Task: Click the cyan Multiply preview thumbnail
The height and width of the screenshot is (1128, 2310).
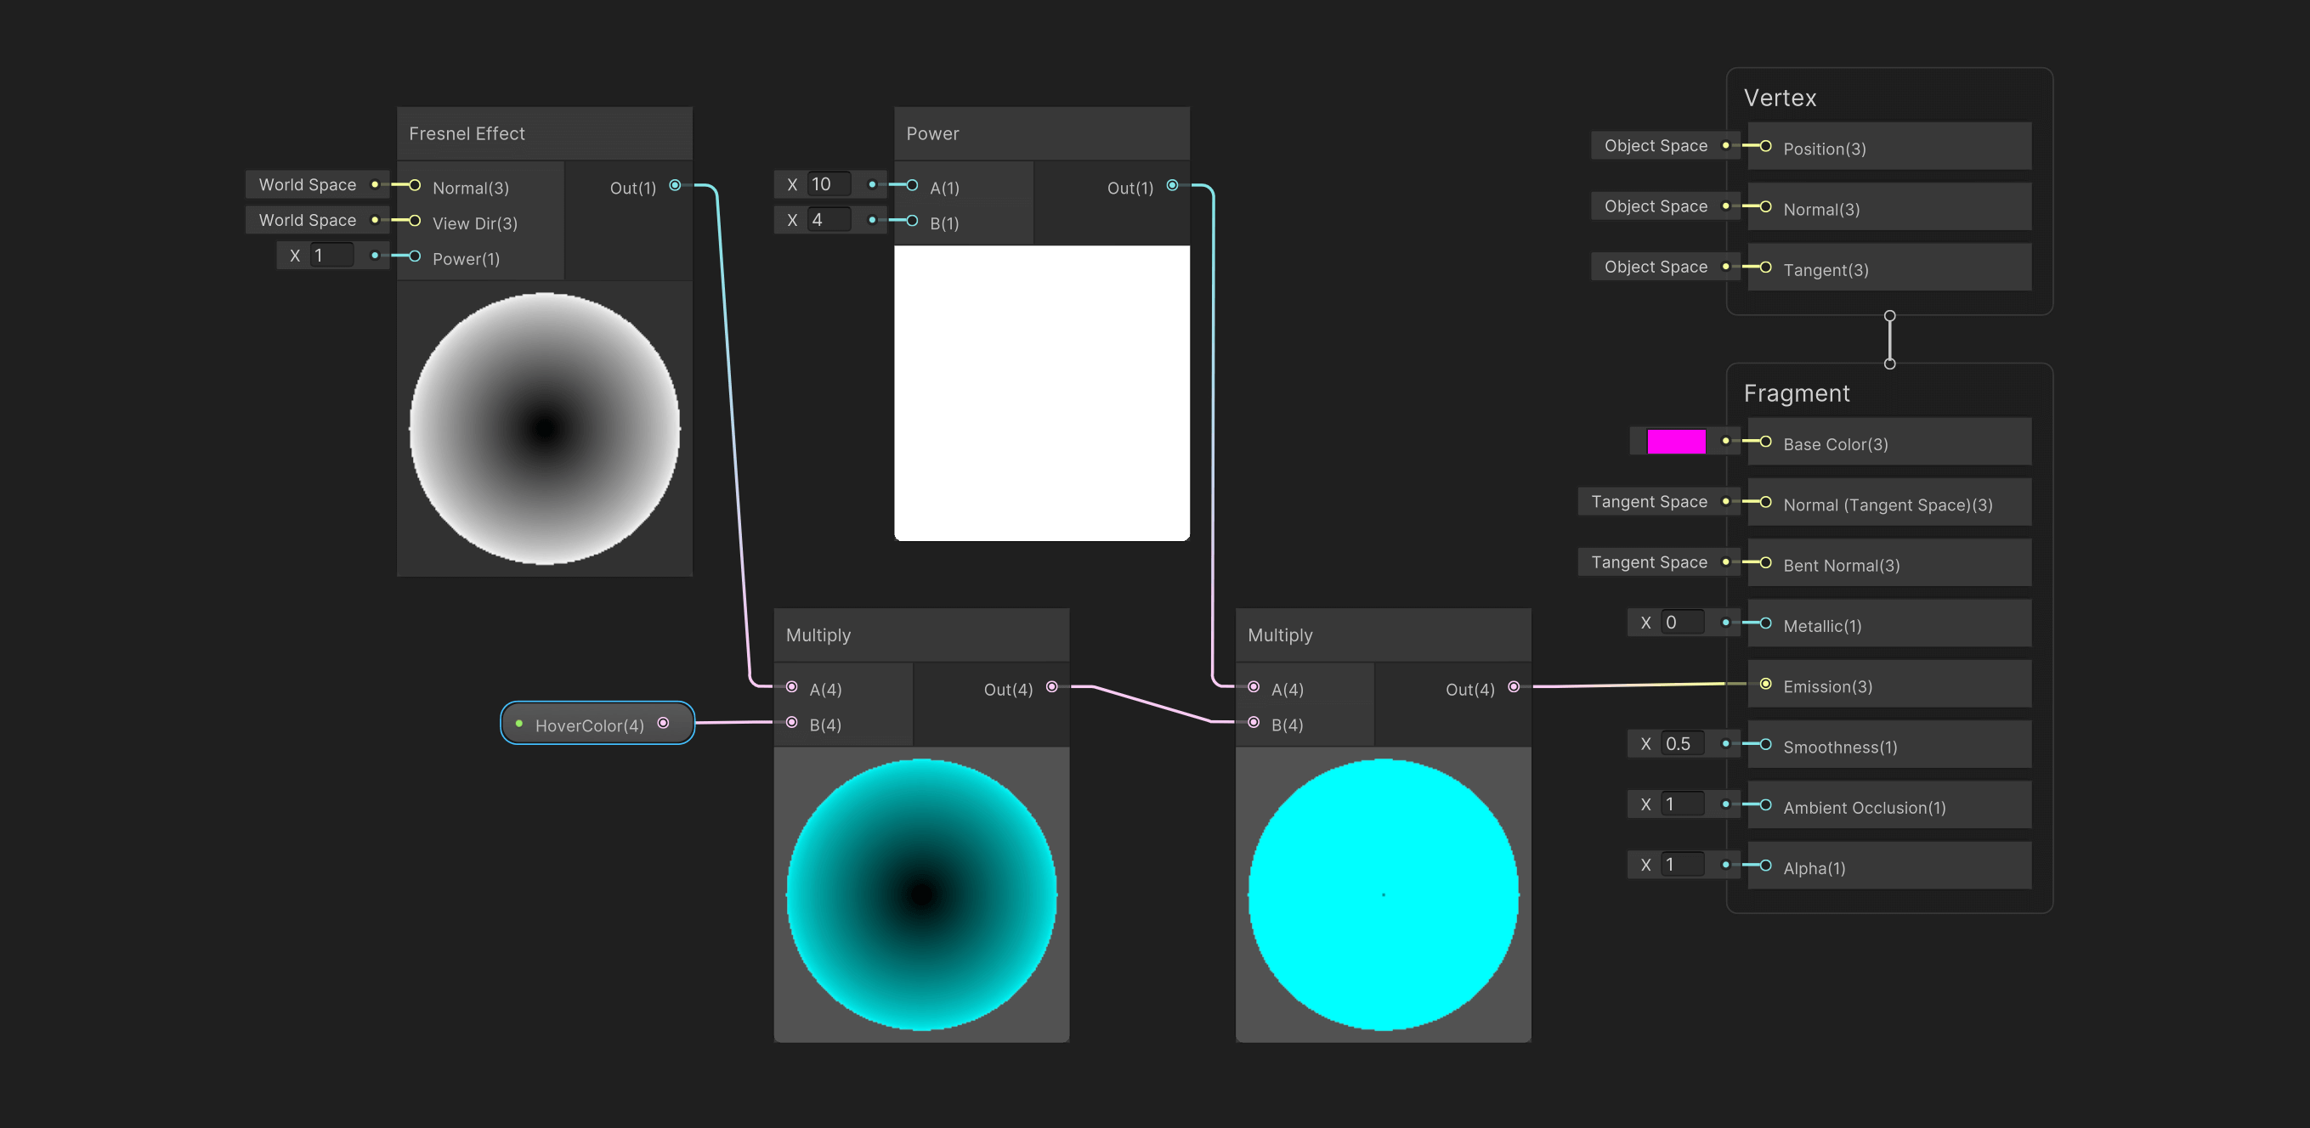Action: pos(1382,894)
